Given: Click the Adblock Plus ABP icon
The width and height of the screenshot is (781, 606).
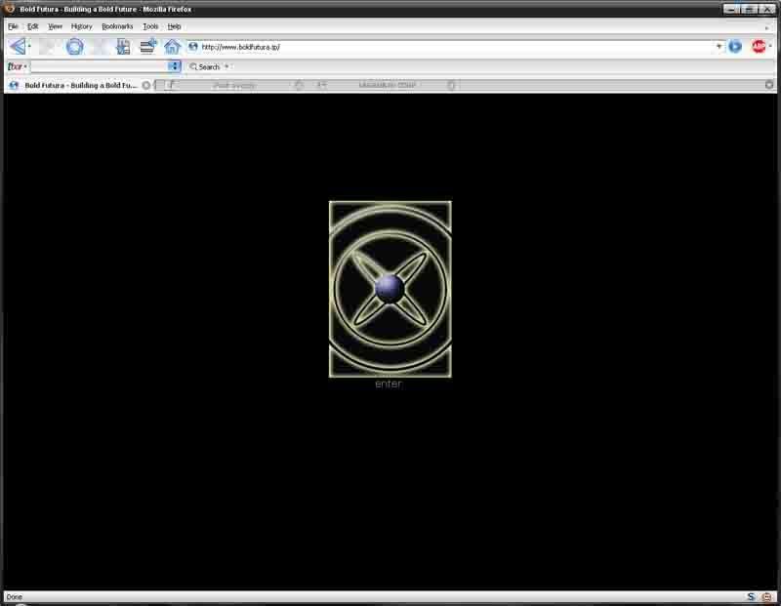Looking at the screenshot, I should [x=758, y=46].
